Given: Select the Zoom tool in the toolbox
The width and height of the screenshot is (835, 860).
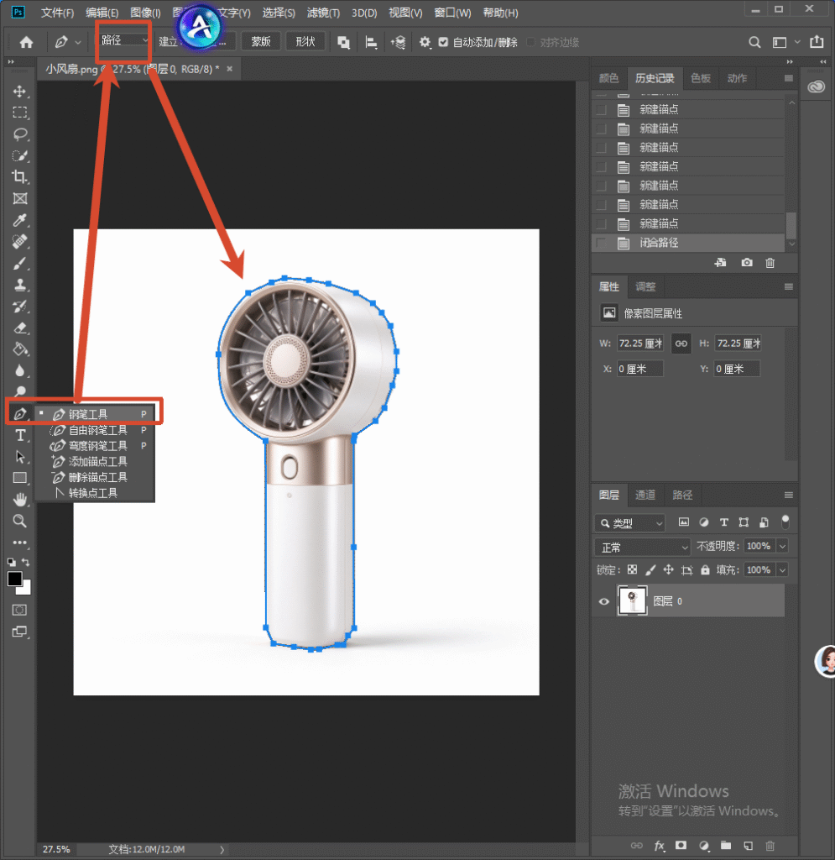Looking at the screenshot, I should [x=20, y=521].
